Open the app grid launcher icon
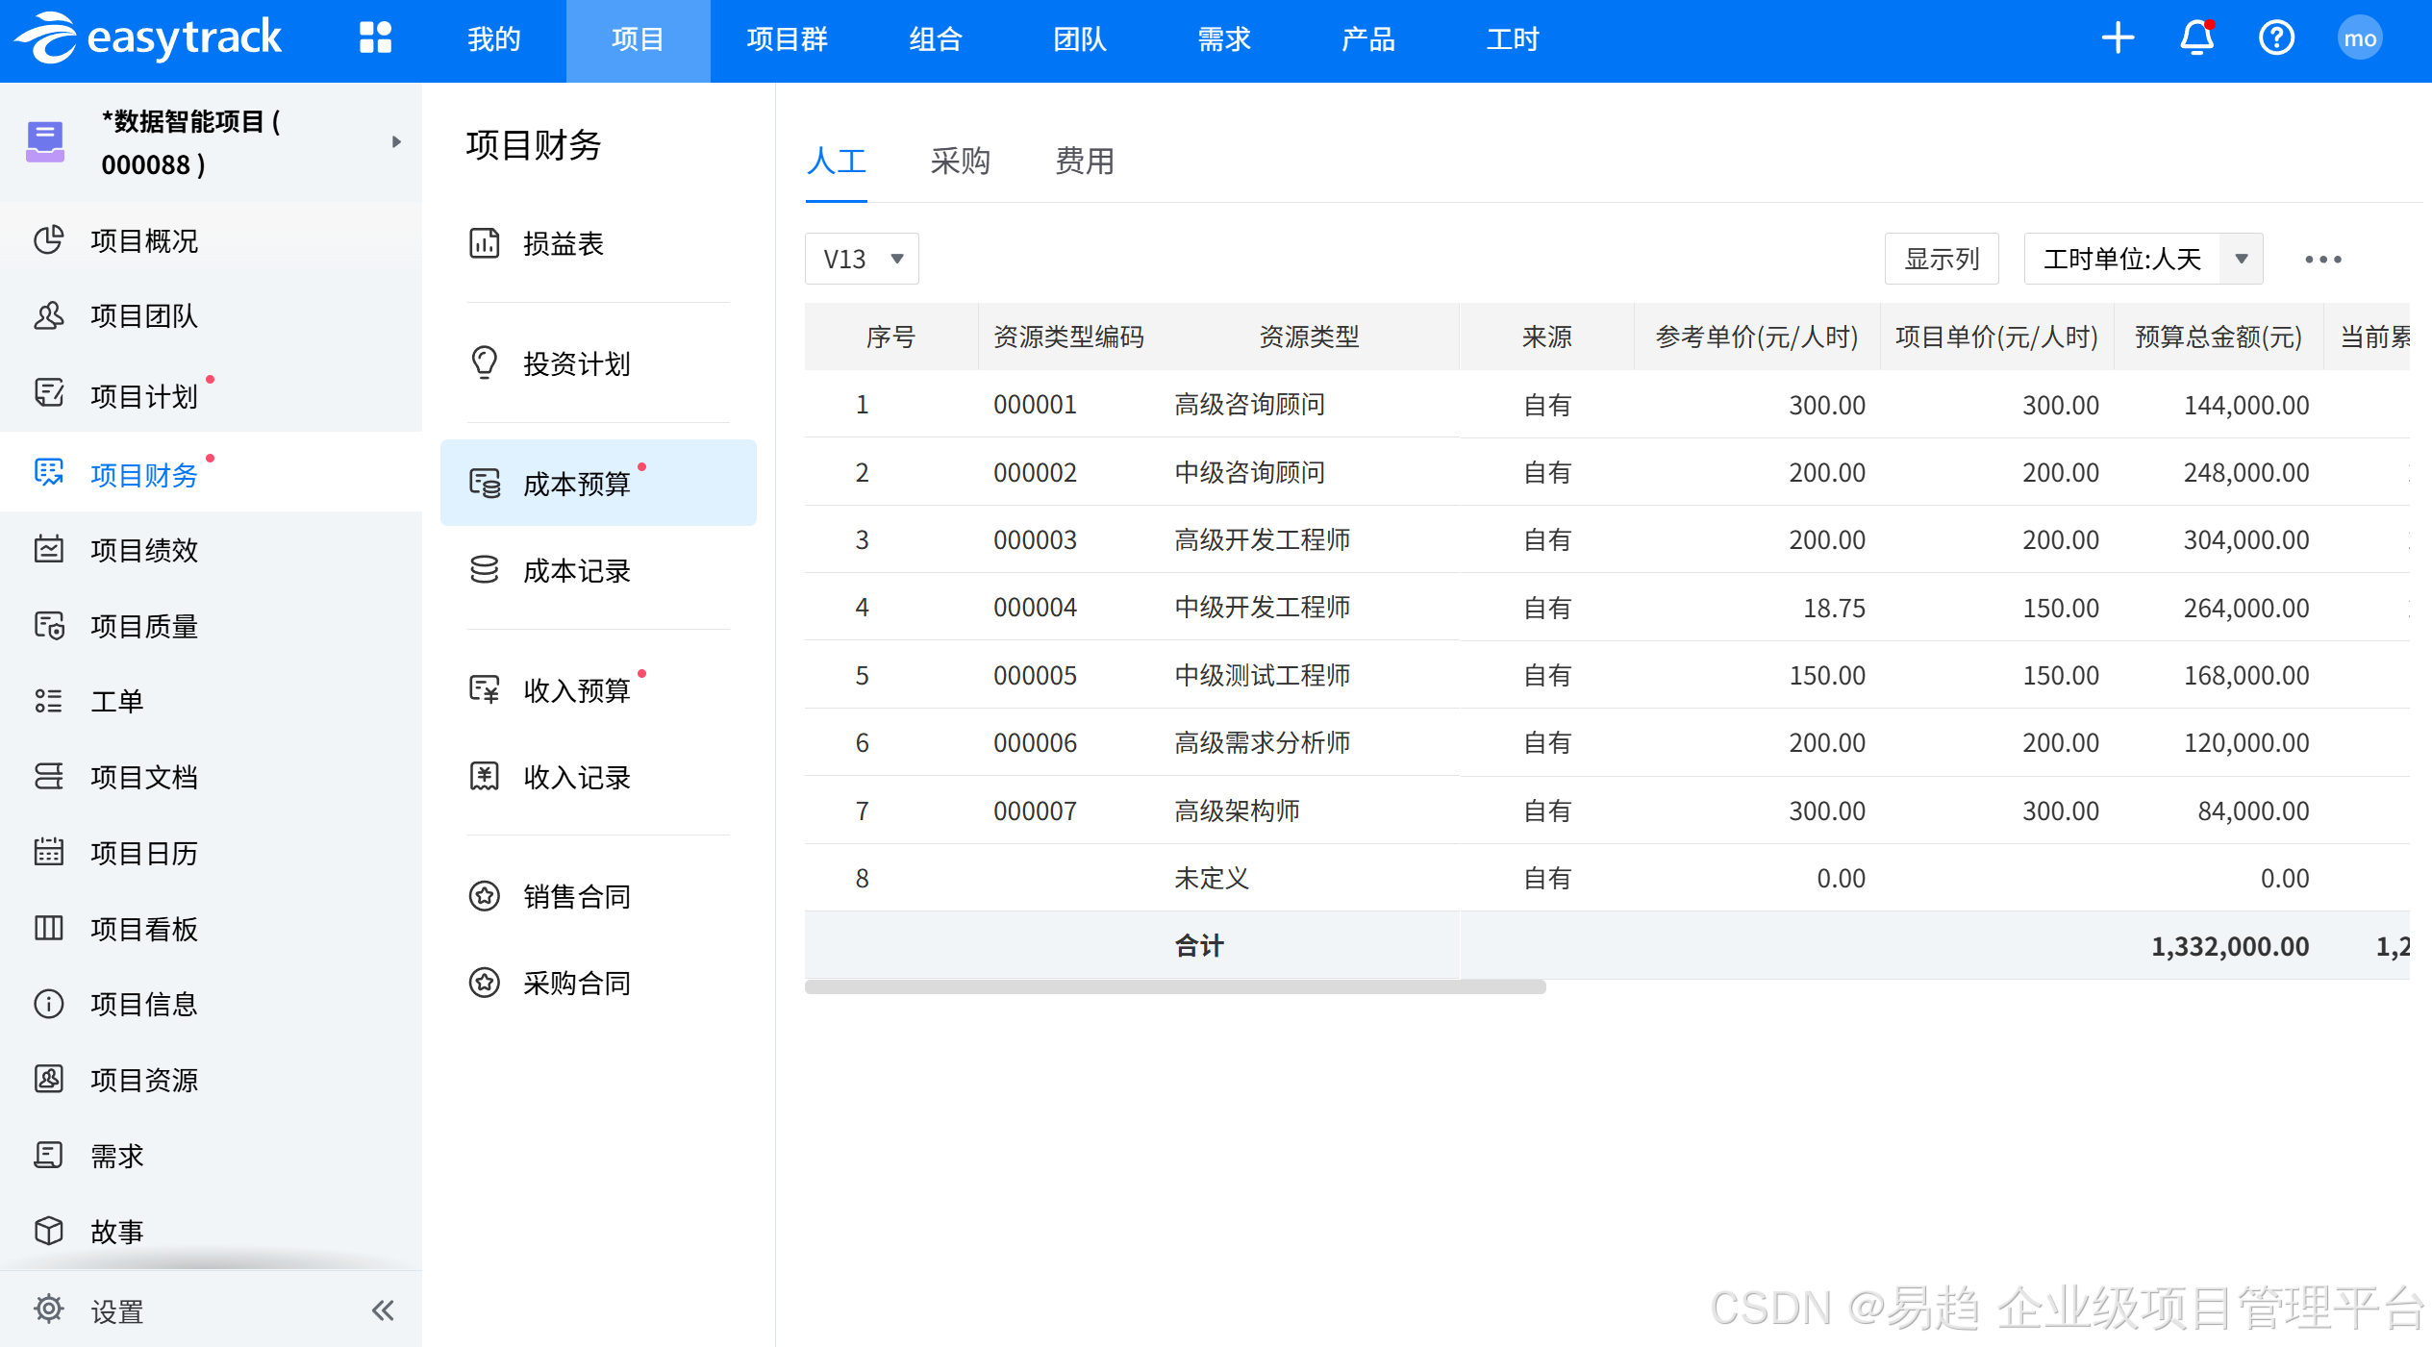Screen dimensions: 2432x1347 pos(375,38)
